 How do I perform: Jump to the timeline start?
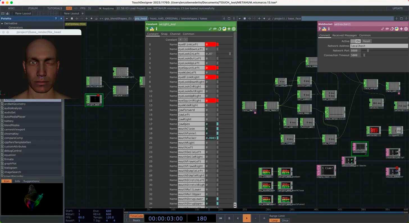coord(221,218)
